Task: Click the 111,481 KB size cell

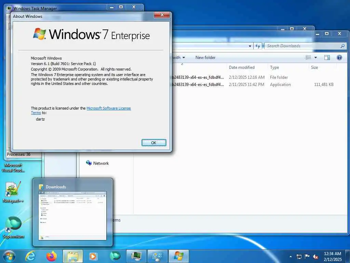Action: [324, 85]
